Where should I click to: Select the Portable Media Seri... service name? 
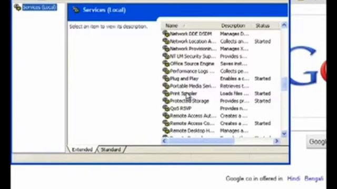(193, 86)
